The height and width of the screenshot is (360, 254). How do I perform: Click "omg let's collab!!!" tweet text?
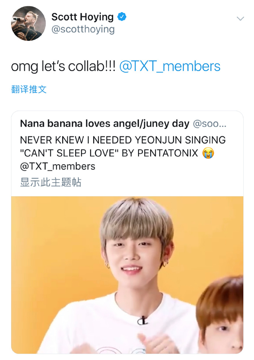pyautogui.click(x=63, y=67)
